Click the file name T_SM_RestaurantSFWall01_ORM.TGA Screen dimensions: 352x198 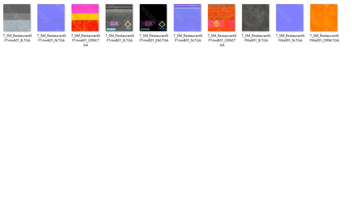(324, 38)
